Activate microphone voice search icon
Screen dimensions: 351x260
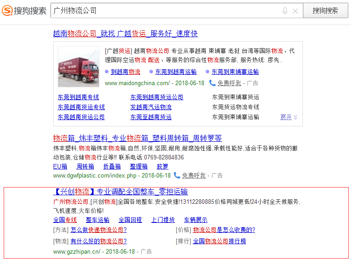(x=285, y=11)
